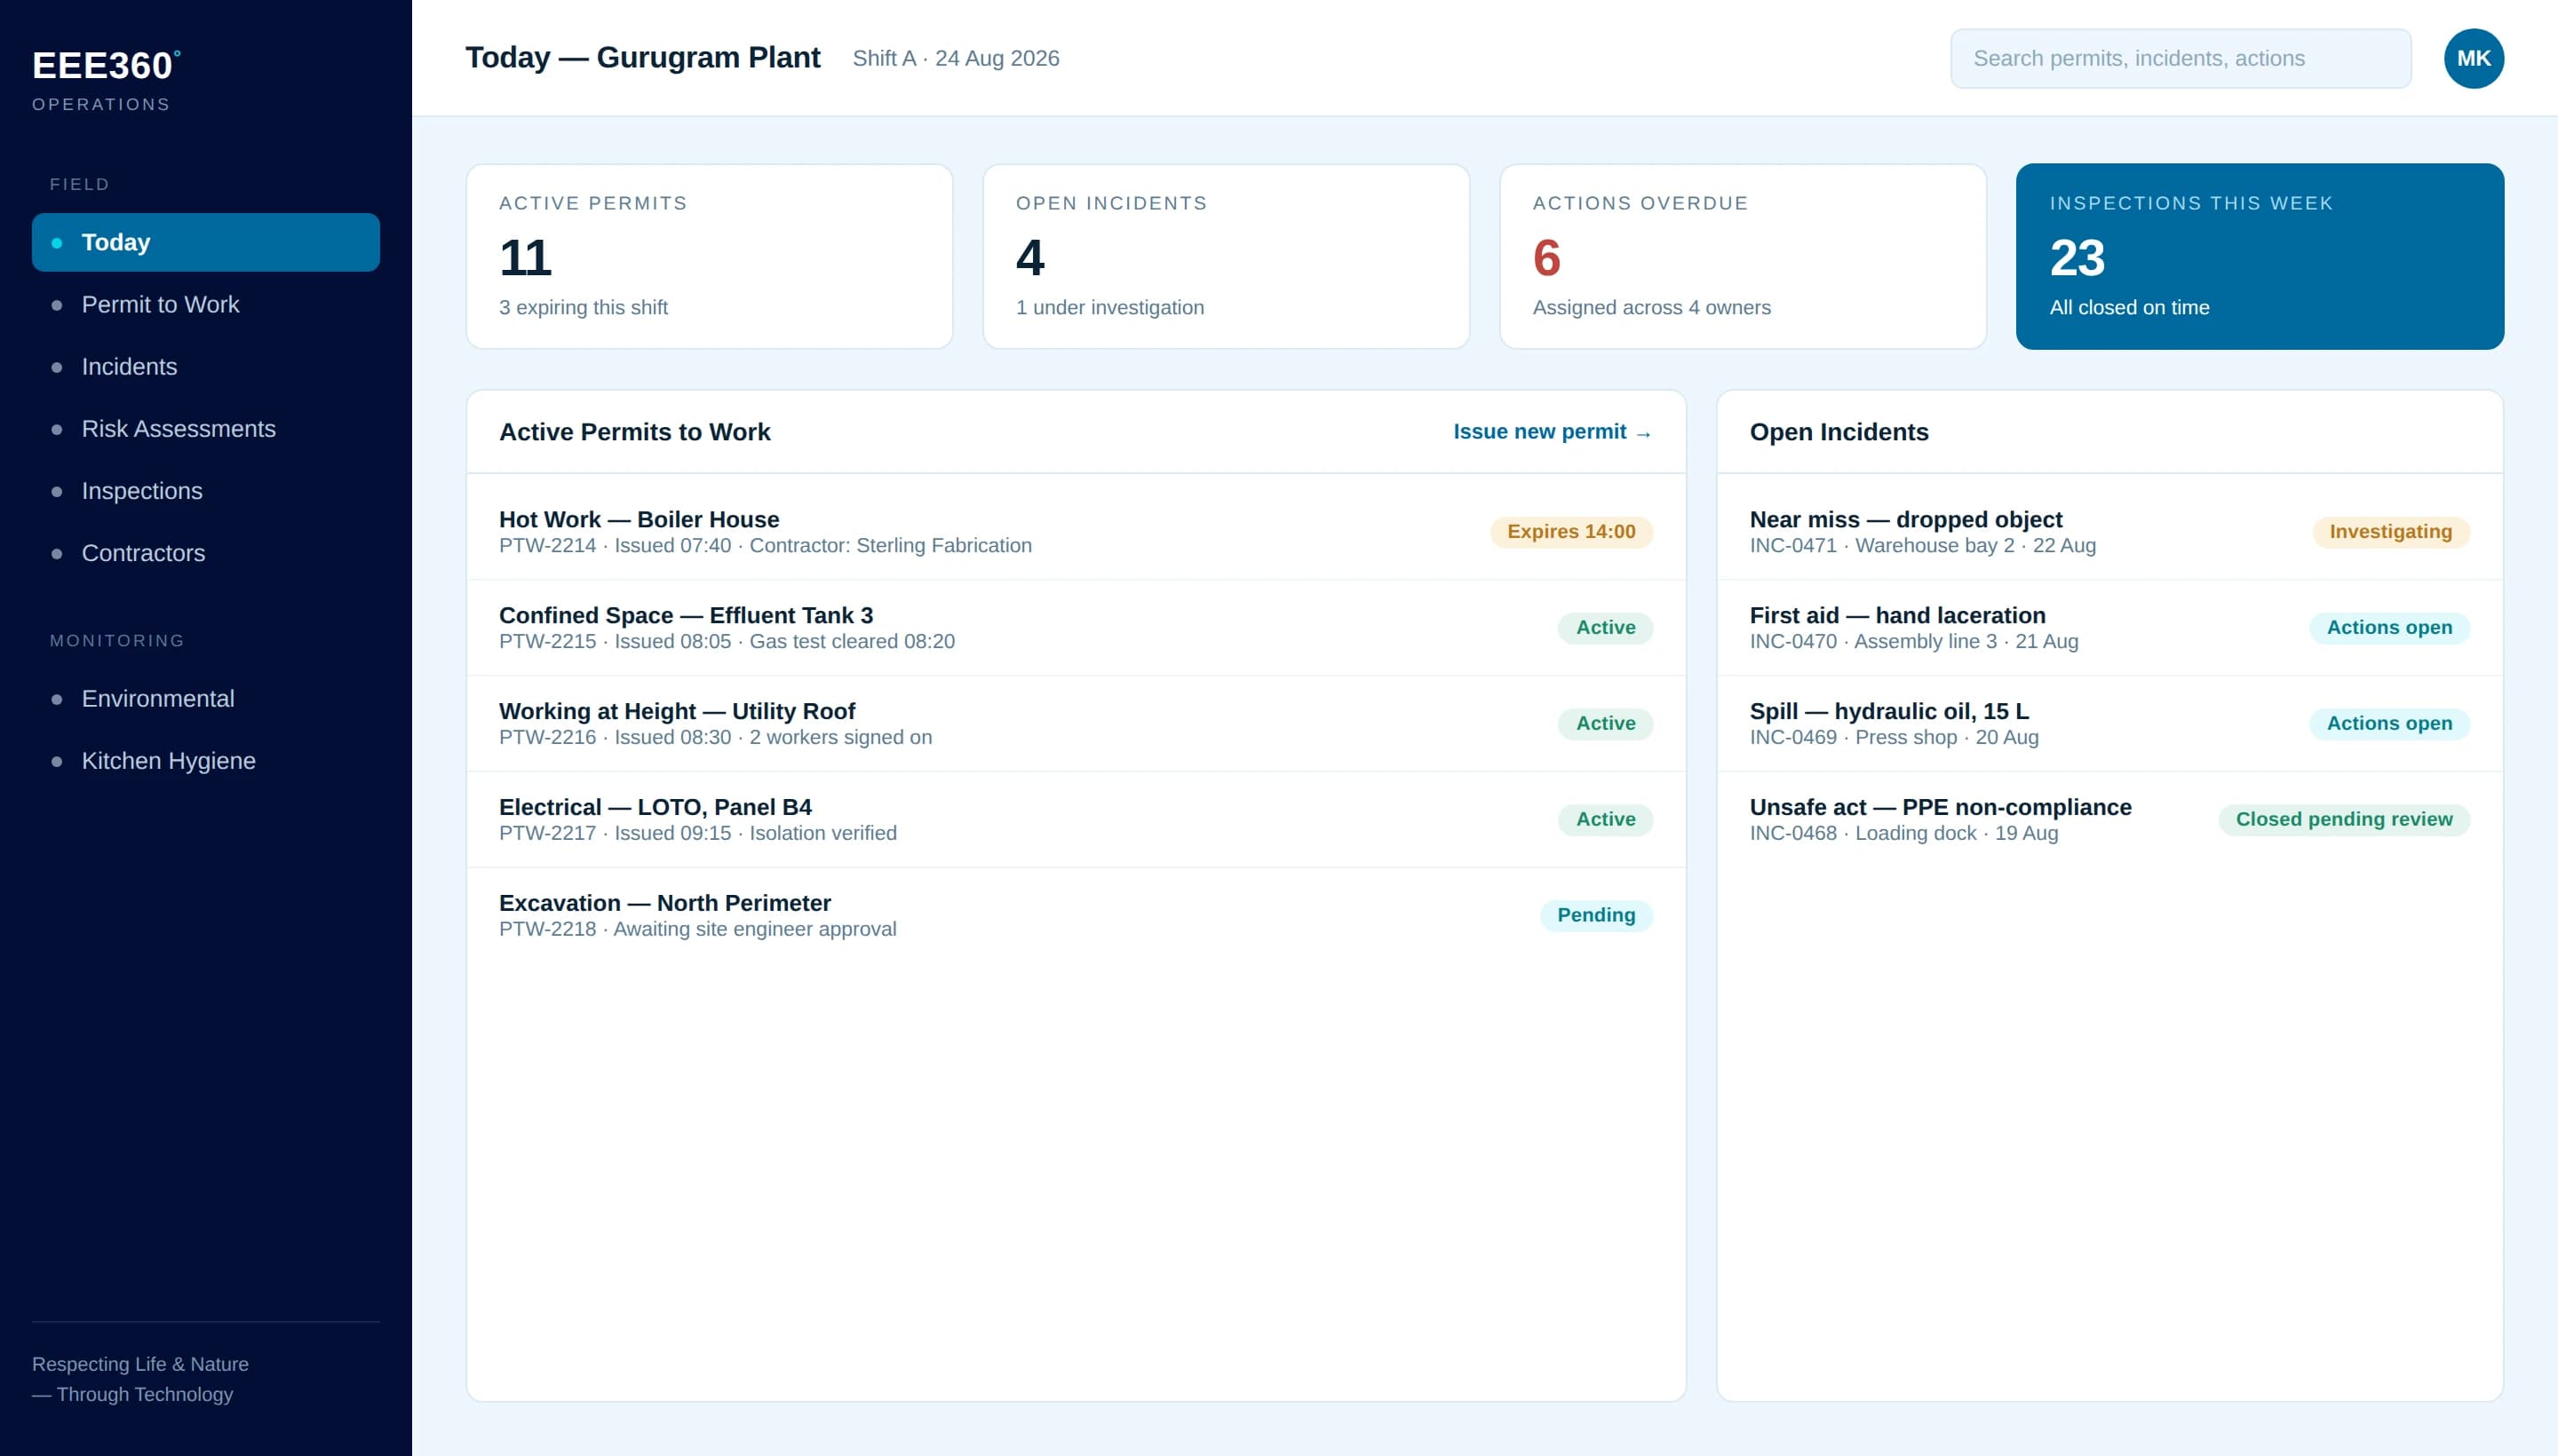The image size is (2558, 1456).
Task: Go to Incidents in sidebar
Action: click(205, 366)
